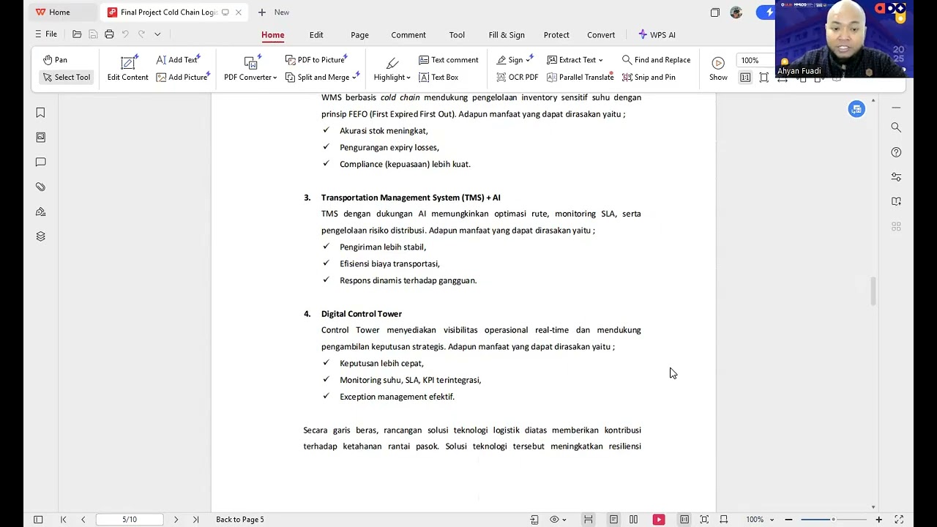Close Final Project Cold Chain tab
The height and width of the screenshot is (527, 937).
[239, 12]
